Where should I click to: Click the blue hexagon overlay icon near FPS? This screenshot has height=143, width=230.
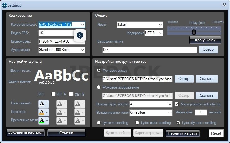[80, 35]
